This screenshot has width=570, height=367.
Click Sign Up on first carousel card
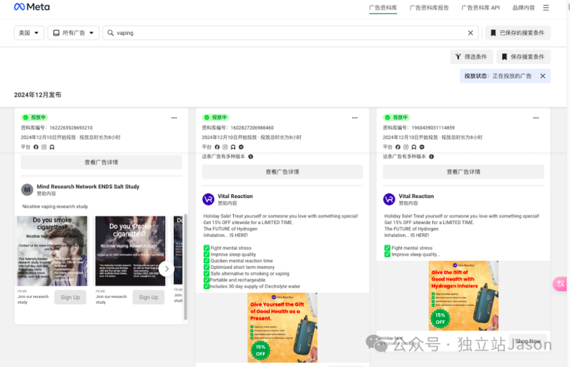point(70,297)
